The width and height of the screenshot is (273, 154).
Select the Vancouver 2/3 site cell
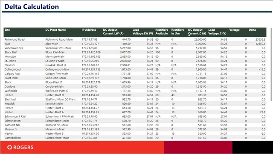click(14, 48)
